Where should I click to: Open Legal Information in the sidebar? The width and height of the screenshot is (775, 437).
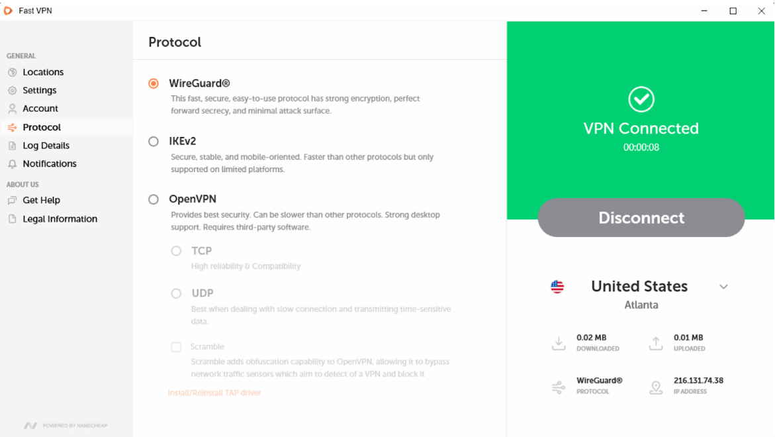(x=58, y=218)
